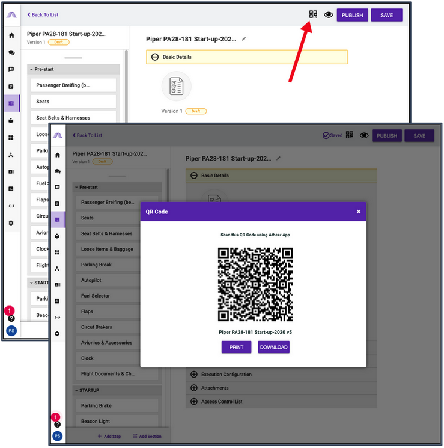
Task: Open integrations arrows icon in back window sidebar
Action: coord(11,206)
